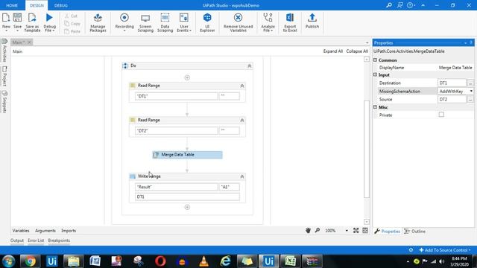Click the Fit to Screen icon
Screen dimensions: 477x268
tap(356, 231)
